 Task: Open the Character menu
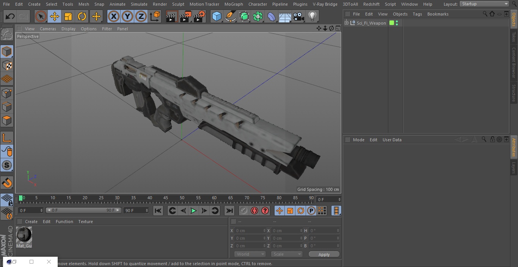point(257,4)
